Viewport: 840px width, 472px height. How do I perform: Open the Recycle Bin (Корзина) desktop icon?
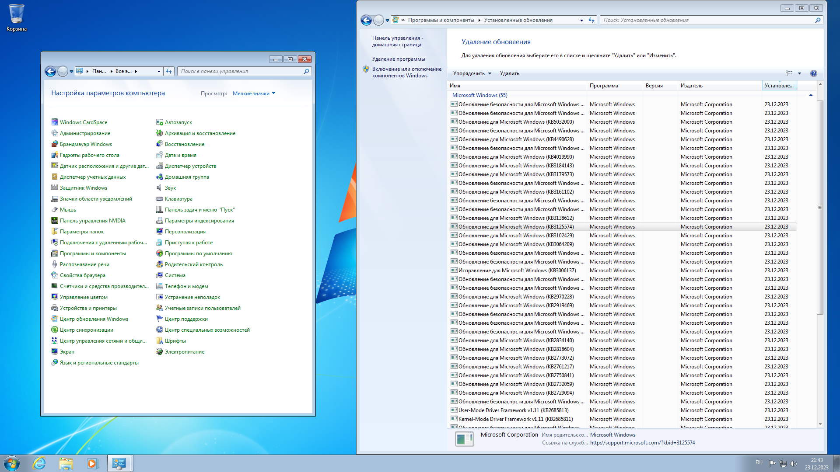click(x=17, y=14)
